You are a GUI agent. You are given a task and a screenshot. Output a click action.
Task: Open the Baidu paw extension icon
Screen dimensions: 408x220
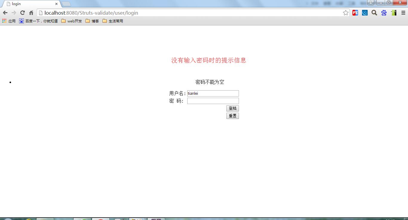pyautogui.click(x=384, y=13)
